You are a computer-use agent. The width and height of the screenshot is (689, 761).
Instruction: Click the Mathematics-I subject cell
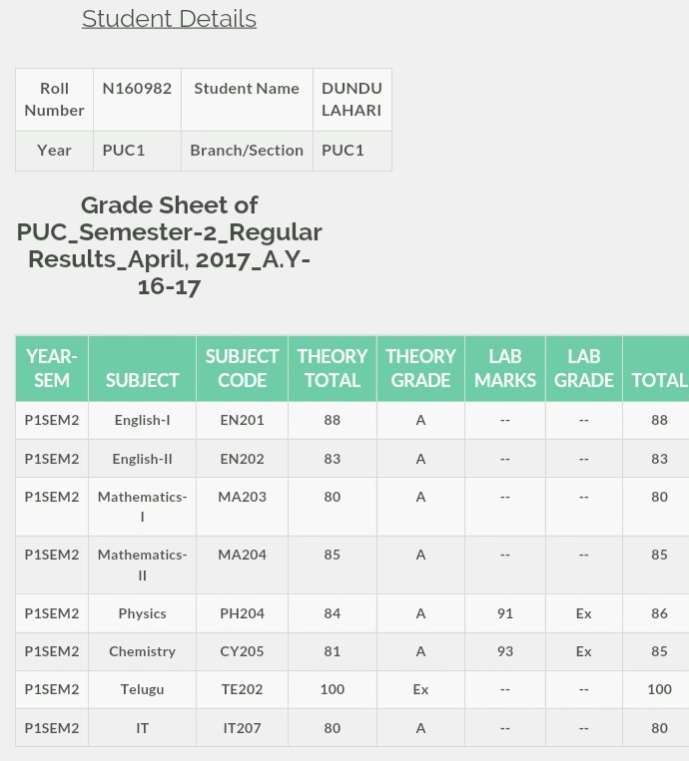coord(143,507)
